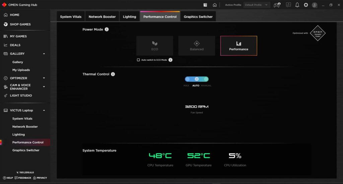This screenshot has height=184, width=343.
Task: Collapse VICTUS Laptop section arrow
Action: (44, 111)
